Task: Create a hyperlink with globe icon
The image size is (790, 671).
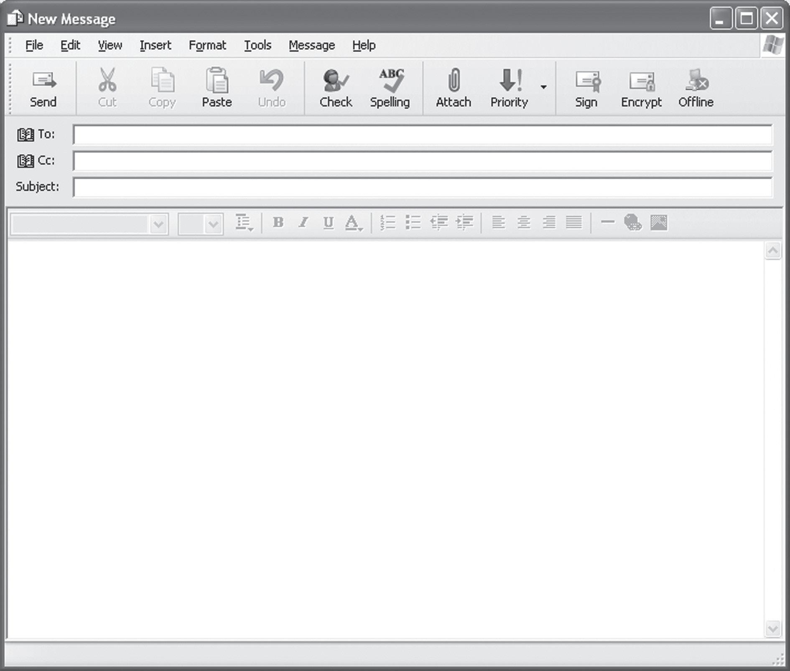Action: coord(633,222)
